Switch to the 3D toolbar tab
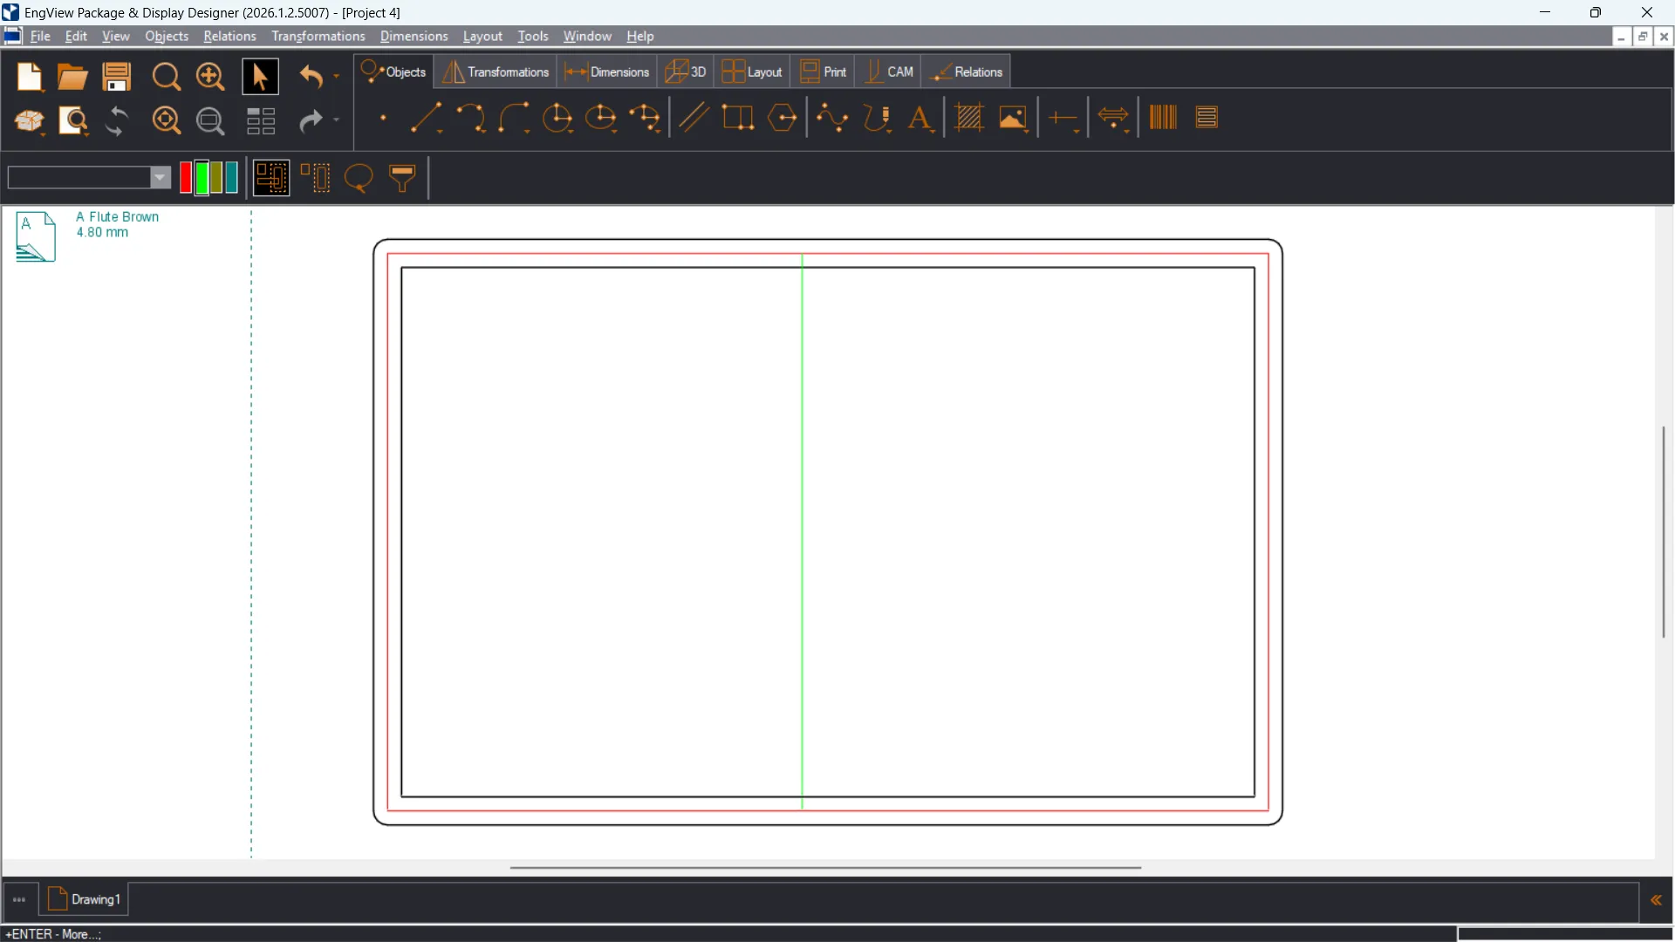1675x942 pixels. pos(686,72)
